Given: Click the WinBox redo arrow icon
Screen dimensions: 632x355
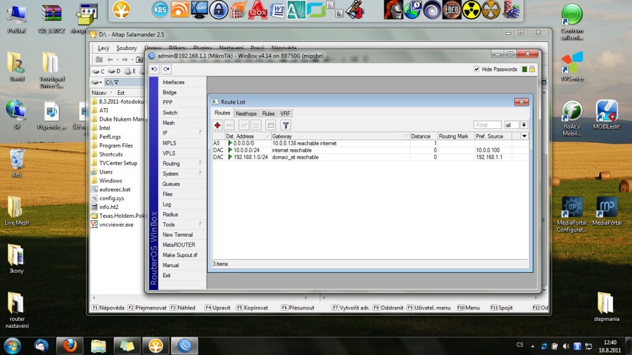Looking at the screenshot, I should pos(166,69).
